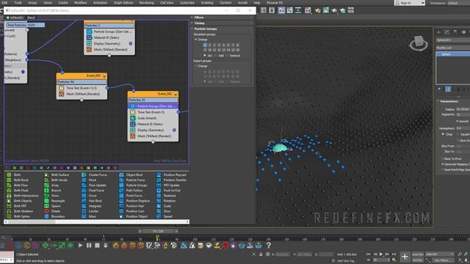Click the Play animation button
The width and height of the screenshot is (470, 264).
tap(381, 254)
